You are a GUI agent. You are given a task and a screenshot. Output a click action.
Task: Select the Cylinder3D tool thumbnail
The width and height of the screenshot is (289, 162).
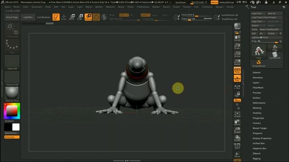coord(275,55)
